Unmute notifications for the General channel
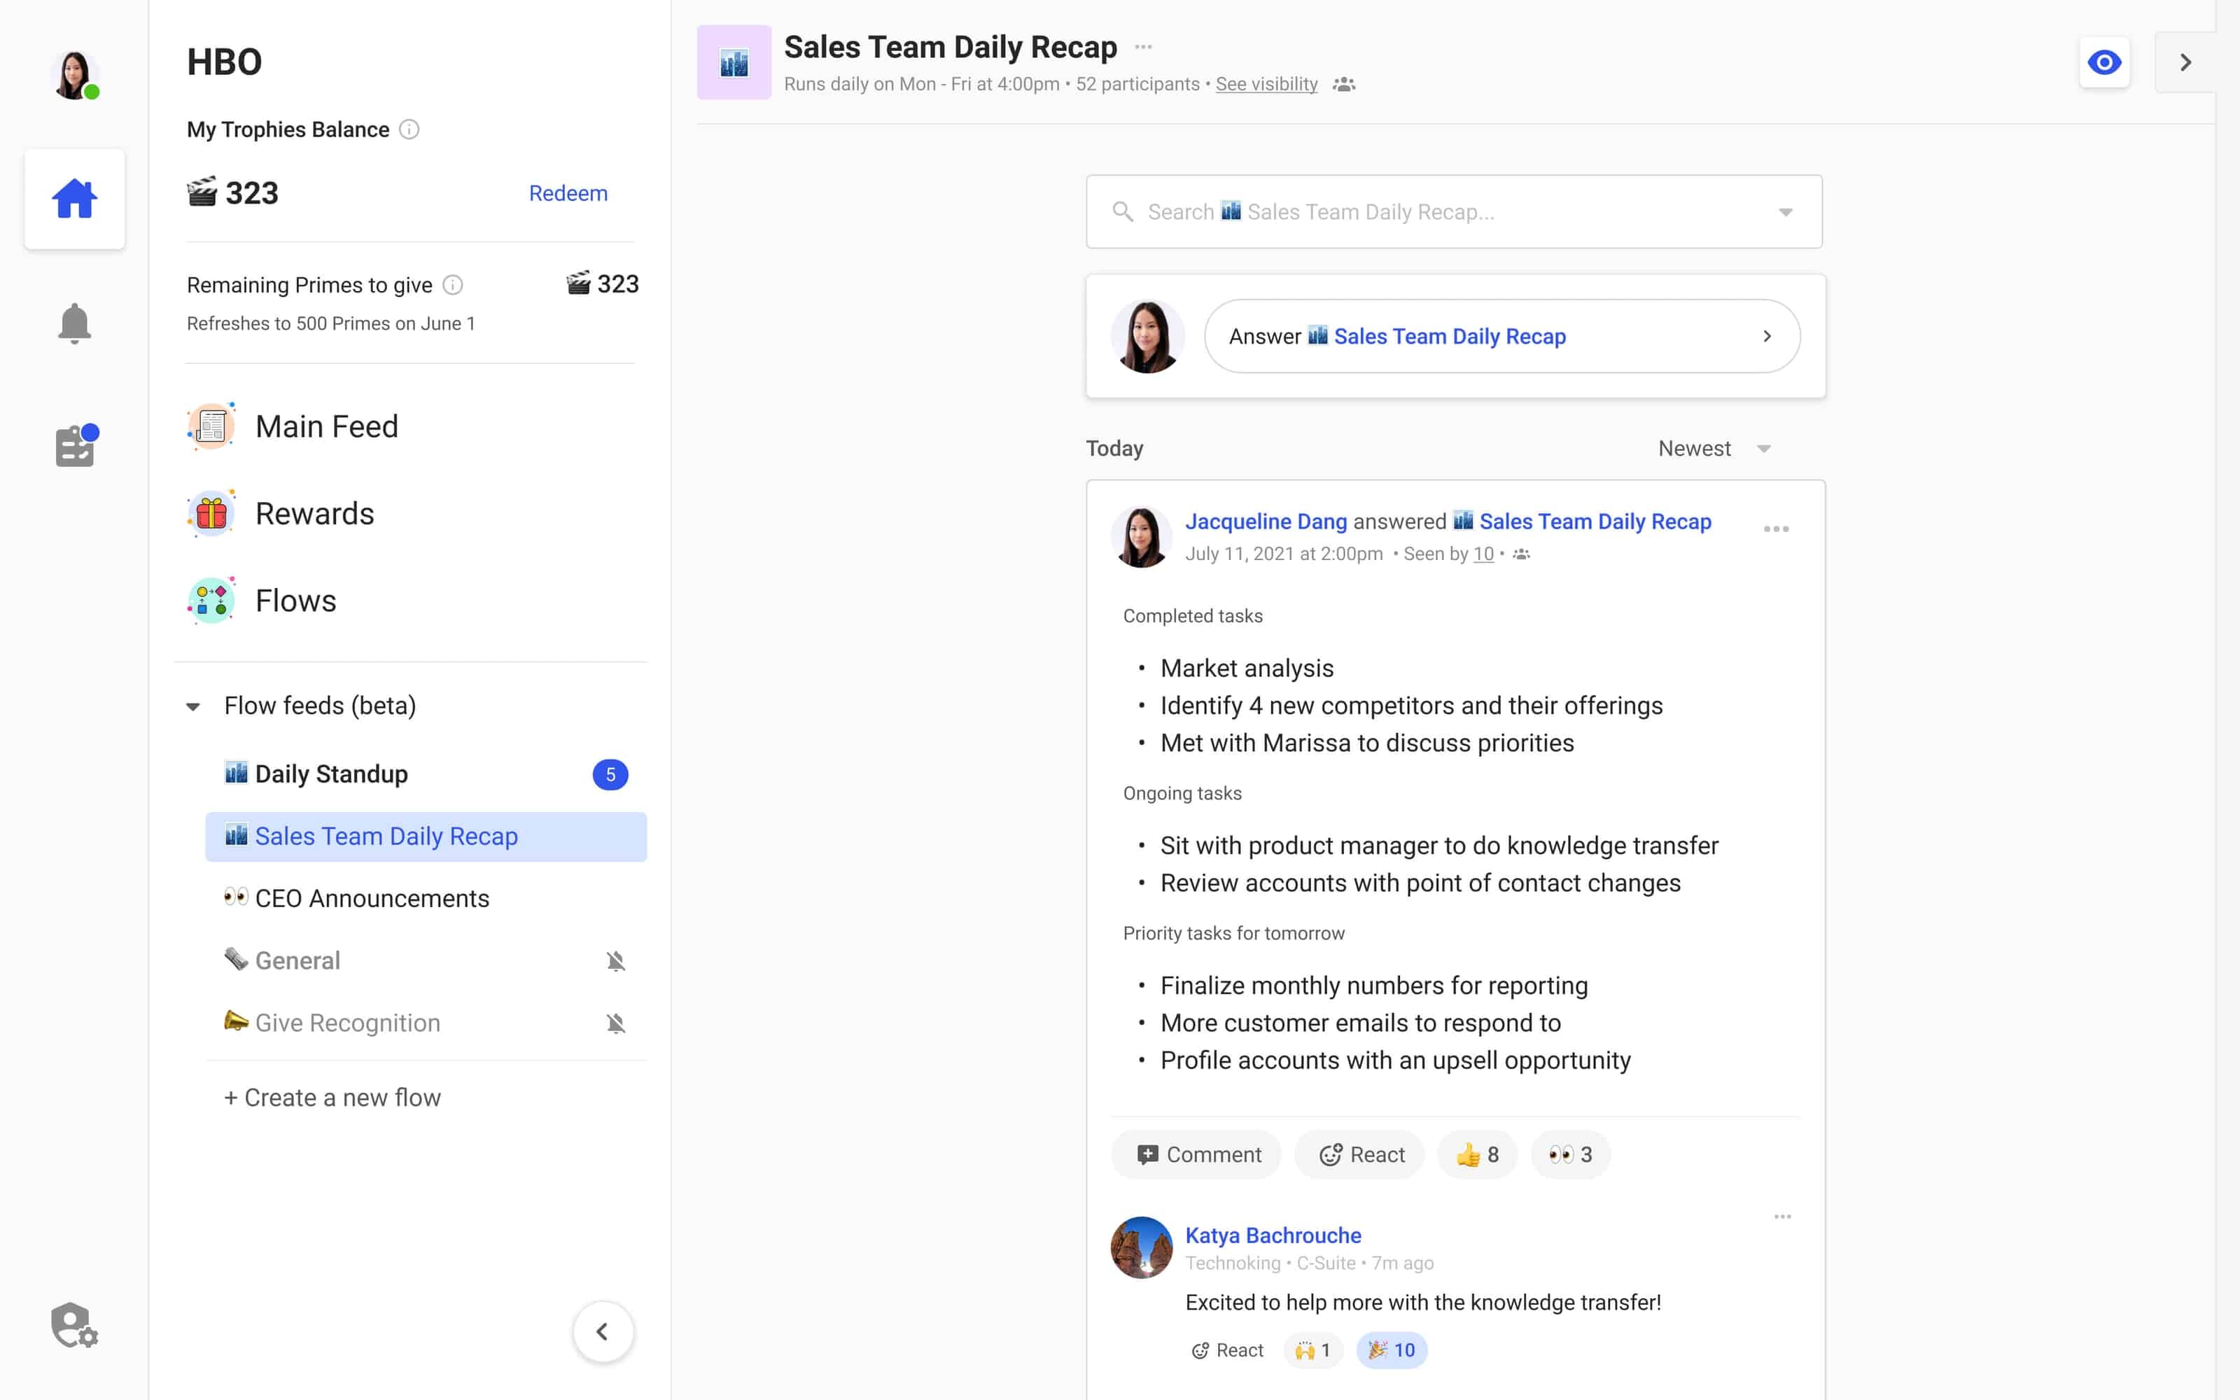 tap(615, 960)
